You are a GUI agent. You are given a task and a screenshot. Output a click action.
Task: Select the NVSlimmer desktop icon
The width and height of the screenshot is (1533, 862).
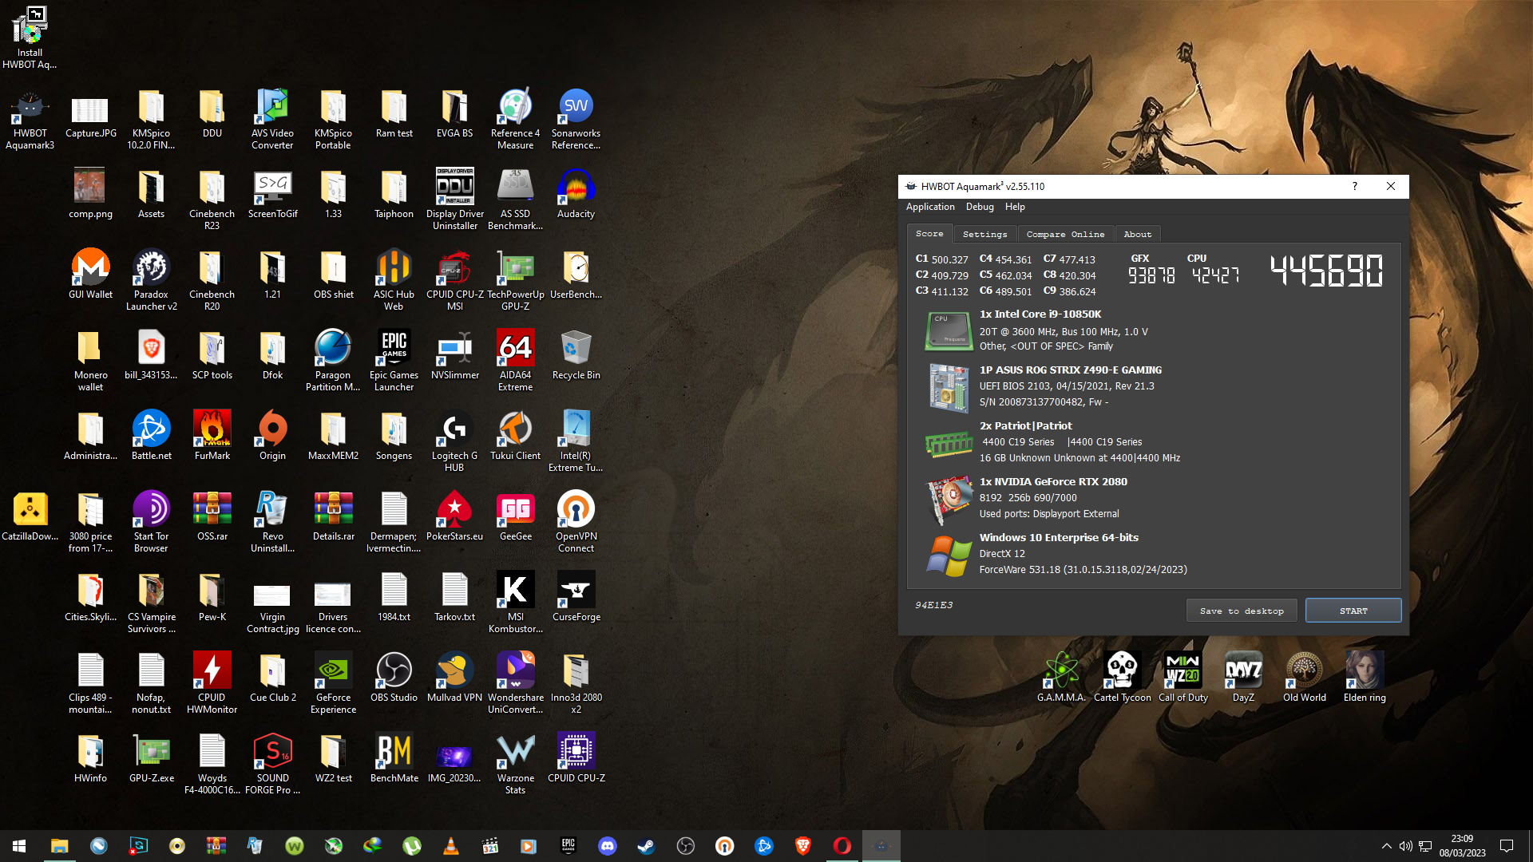point(454,356)
